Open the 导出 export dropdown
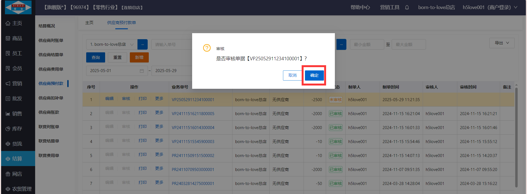 click(501, 43)
